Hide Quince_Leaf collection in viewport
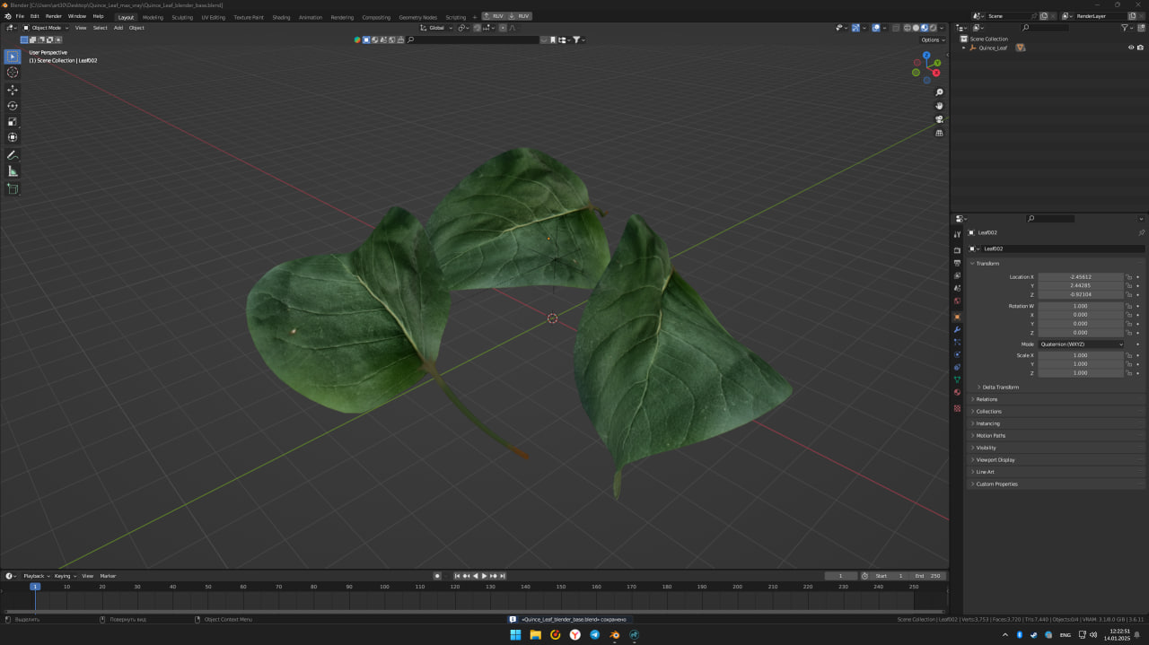Viewport: 1149px width, 645px height. click(x=1131, y=48)
